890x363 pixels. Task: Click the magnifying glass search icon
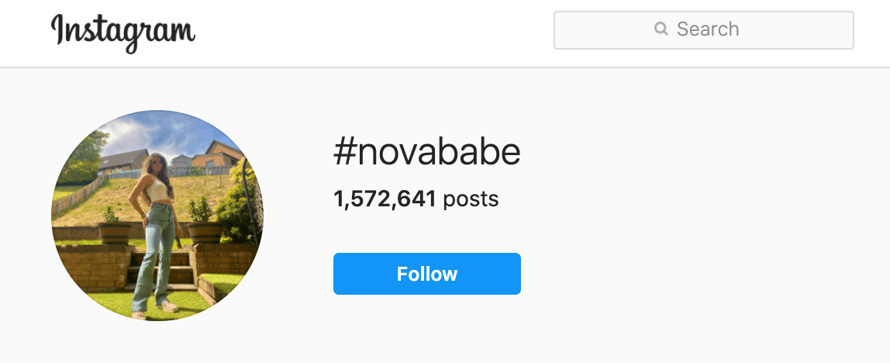tap(661, 29)
